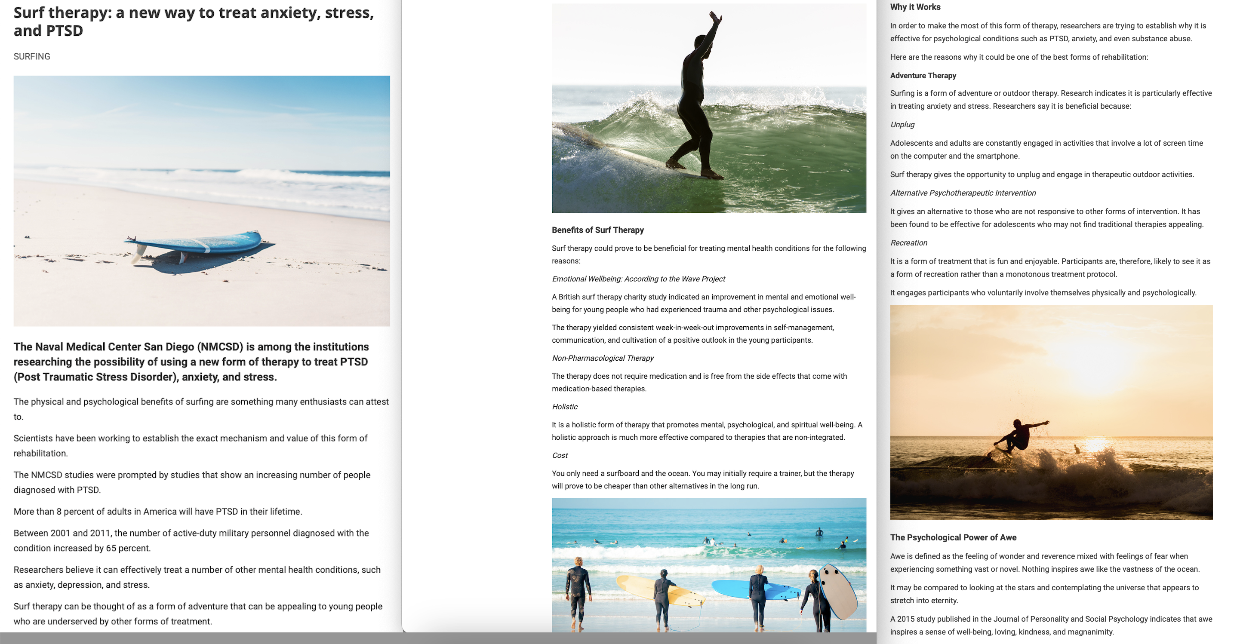Click the 'Adventure Therapy' subheading
This screenshot has width=1237, height=644.
[x=923, y=76]
